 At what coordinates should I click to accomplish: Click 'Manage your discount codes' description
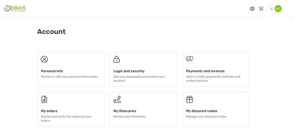[206, 117]
